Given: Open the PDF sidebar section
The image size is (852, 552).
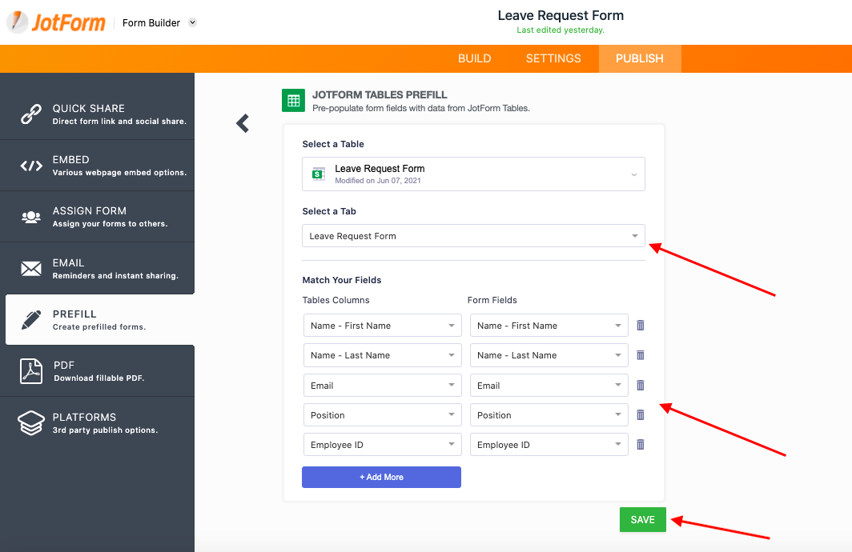Looking at the screenshot, I should tap(97, 371).
